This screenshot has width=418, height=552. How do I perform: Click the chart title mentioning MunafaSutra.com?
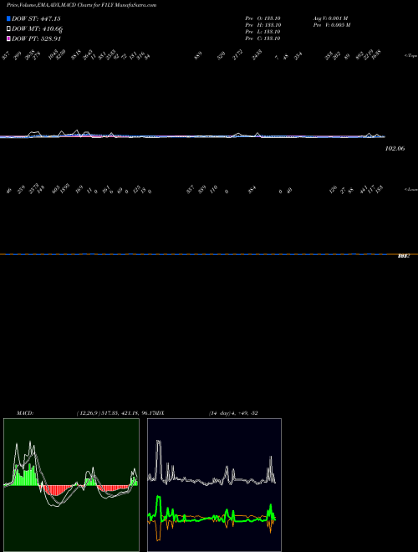point(82,5)
